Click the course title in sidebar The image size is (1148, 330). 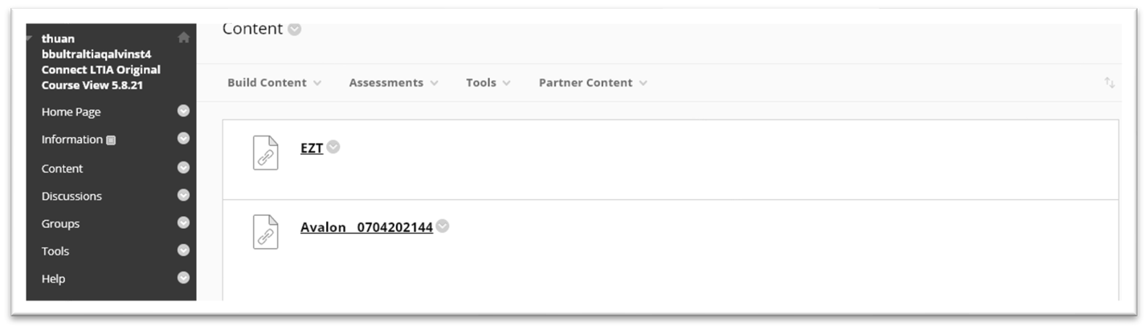(x=100, y=62)
